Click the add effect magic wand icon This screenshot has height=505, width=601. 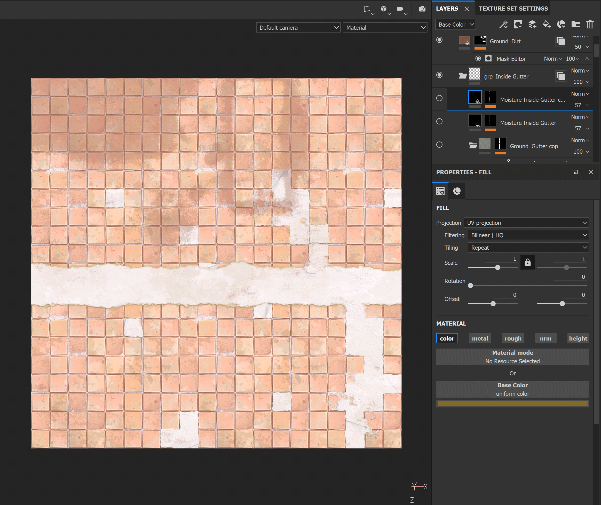coord(503,25)
